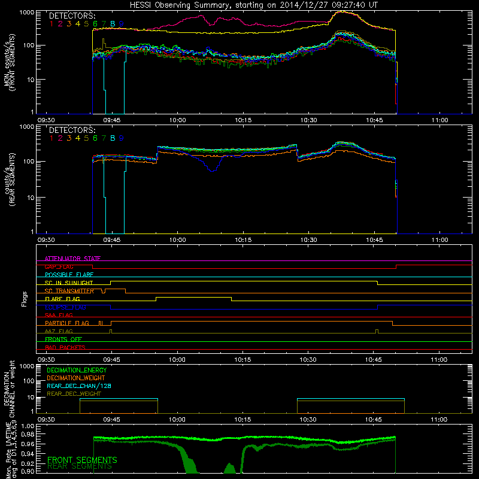Click the SC_IN_SUNLIGHT flag label

coord(69,283)
